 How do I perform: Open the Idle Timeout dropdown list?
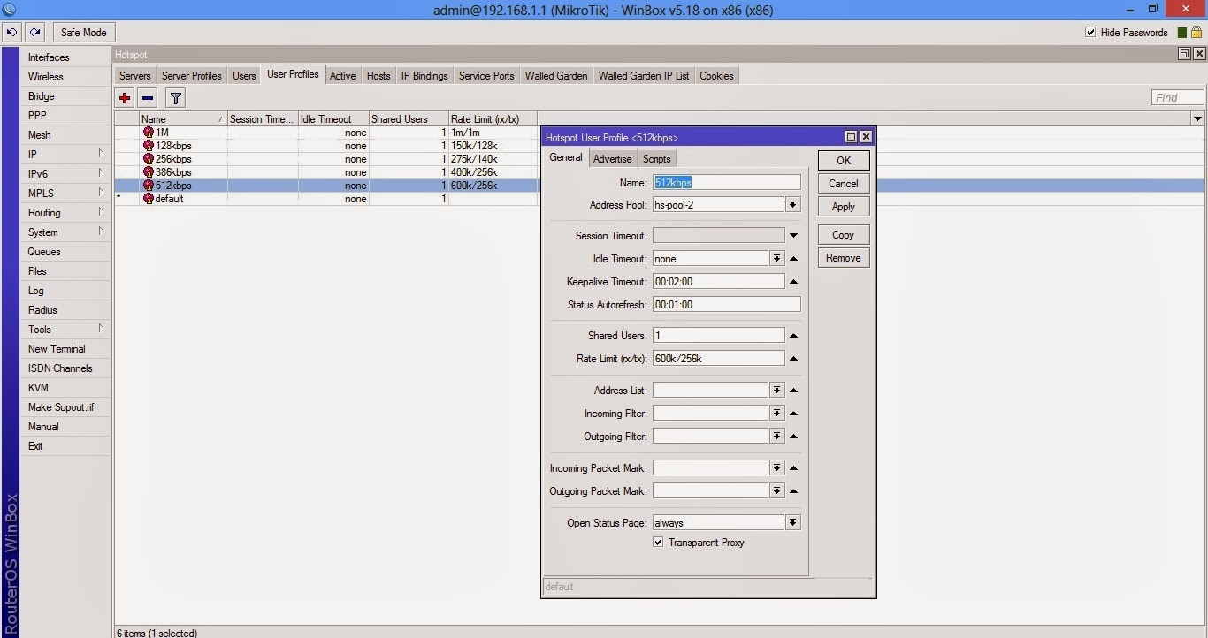click(x=776, y=259)
